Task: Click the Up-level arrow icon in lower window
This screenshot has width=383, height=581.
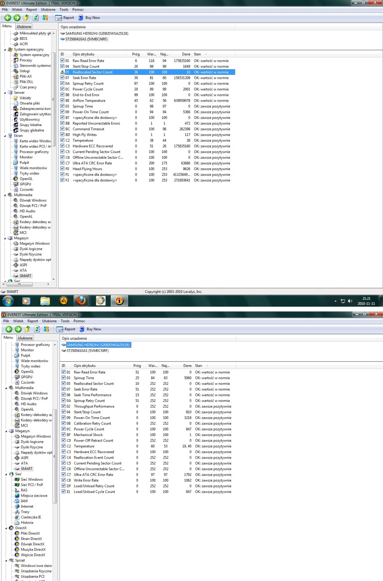Action: (28, 329)
